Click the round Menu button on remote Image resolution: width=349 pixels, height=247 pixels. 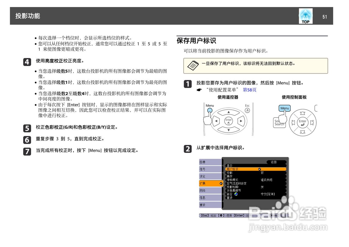pos(209,110)
